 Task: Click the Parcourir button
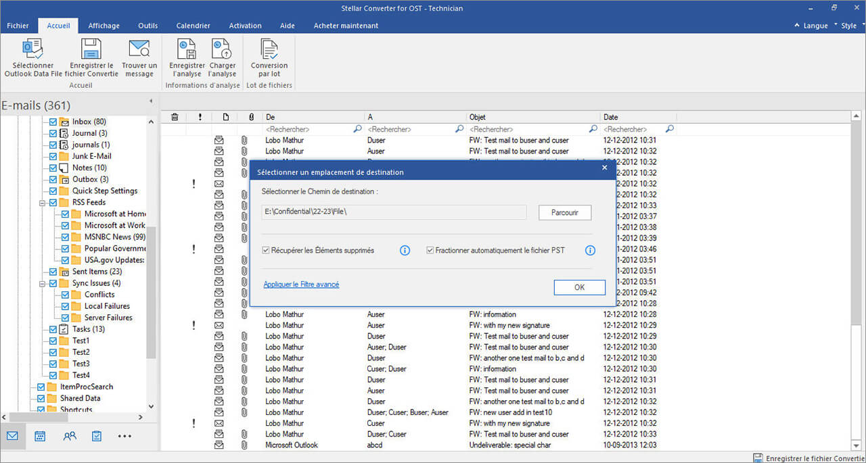coord(565,212)
